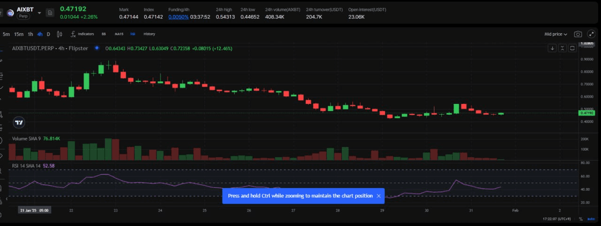The image size is (601, 226).
Task: Click the Open interest value 23.06K
Action: coord(356,17)
